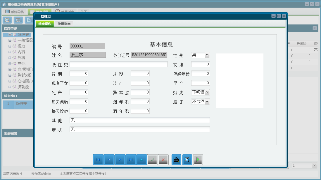
Task: Click the next record arrow button
Action: (x=120, y=160)
